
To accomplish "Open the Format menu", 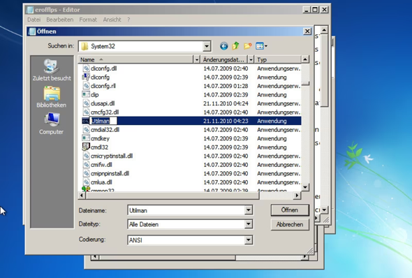I will pyautogui.click(x=88, y=20).
